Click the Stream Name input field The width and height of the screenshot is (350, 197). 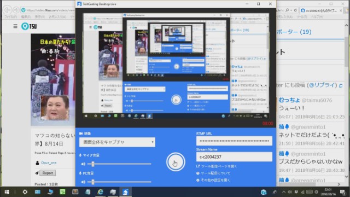pyautogui.click(x=234, y=157)
